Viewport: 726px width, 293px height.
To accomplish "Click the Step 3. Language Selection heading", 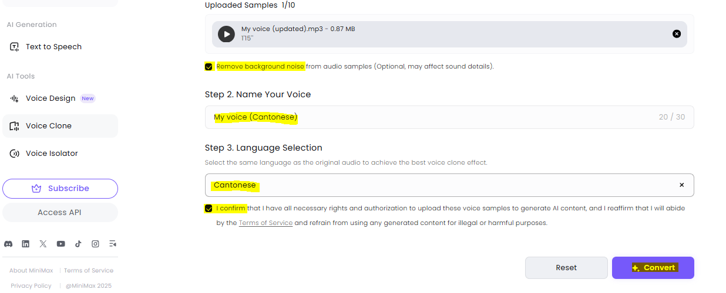I will [x=264, y=148].
